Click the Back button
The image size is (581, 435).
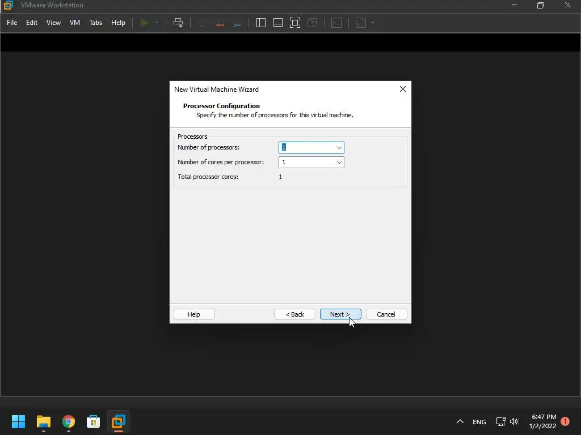coord(294,314)
